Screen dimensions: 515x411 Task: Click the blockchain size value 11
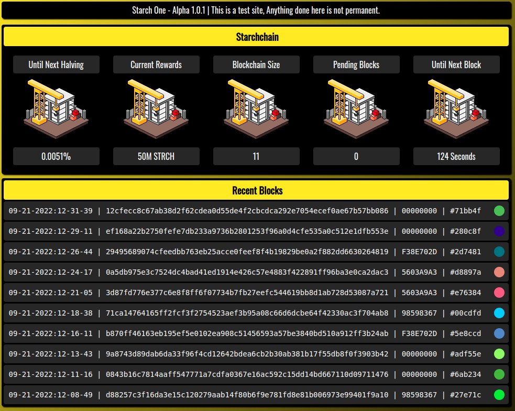pyautogui.click(x=256, y=156)
